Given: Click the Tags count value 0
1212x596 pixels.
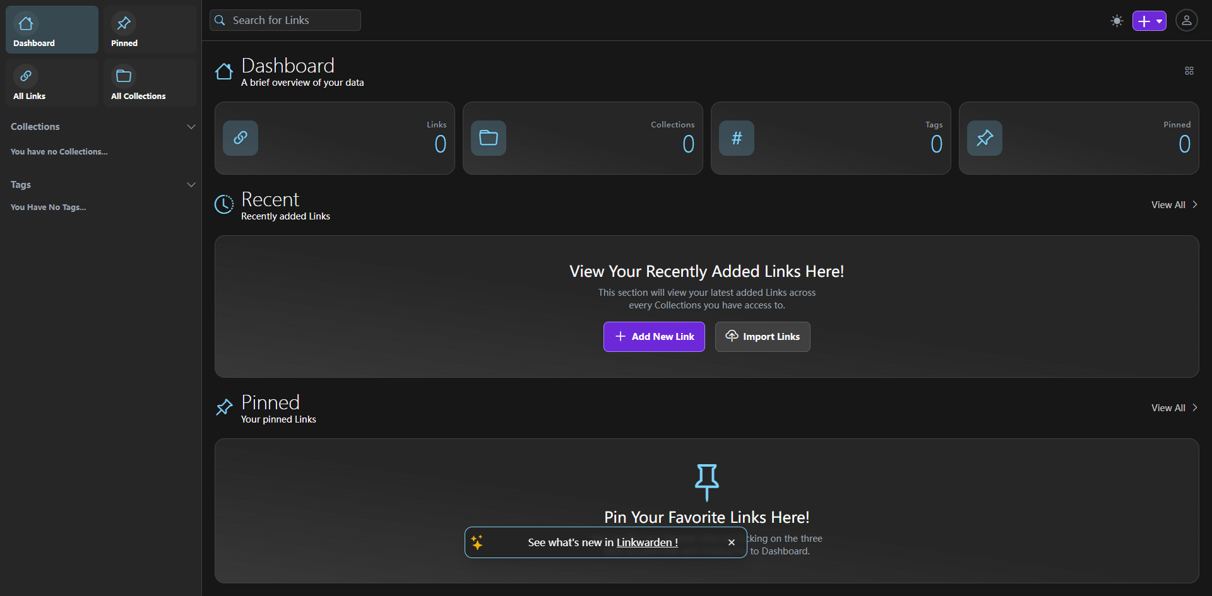Looking at the screenshot, I should pyautogui.click(x=937, y=144).
